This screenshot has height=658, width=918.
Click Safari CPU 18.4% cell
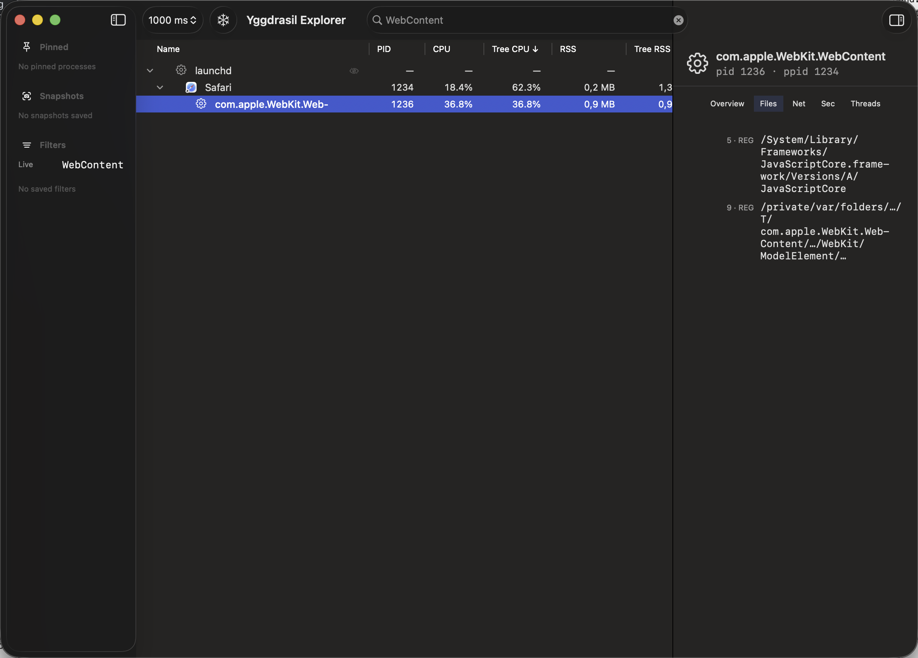point(458,87)
